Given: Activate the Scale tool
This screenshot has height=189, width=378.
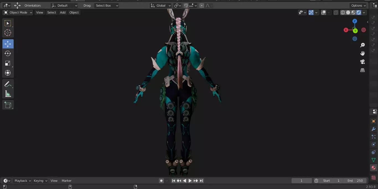Looking at the screenshot, I should (8, 63).
